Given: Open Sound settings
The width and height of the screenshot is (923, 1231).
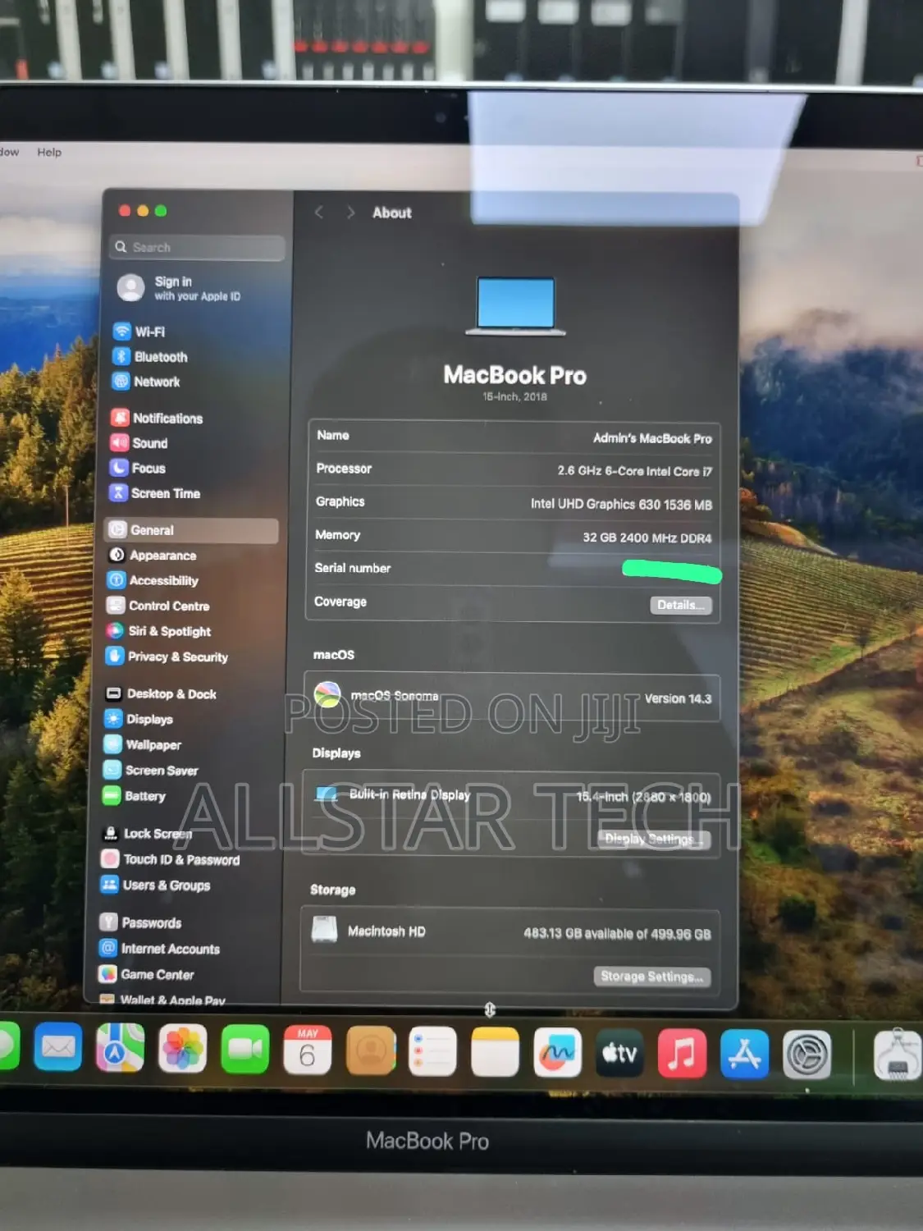Looking at the screenshot, I should click(139, 443).
